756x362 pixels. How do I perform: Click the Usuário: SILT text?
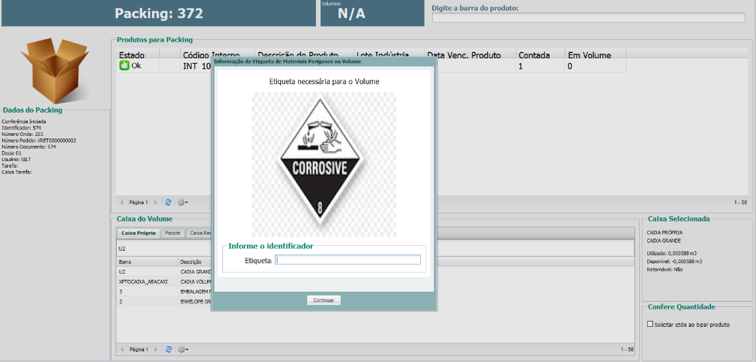pos(17,159)
